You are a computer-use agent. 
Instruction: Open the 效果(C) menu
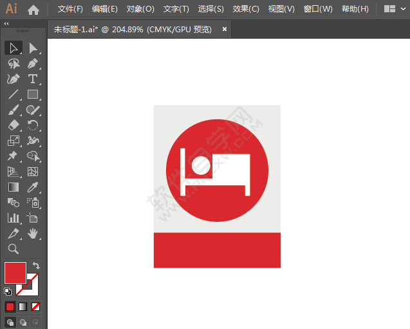(x=246, y=10)
